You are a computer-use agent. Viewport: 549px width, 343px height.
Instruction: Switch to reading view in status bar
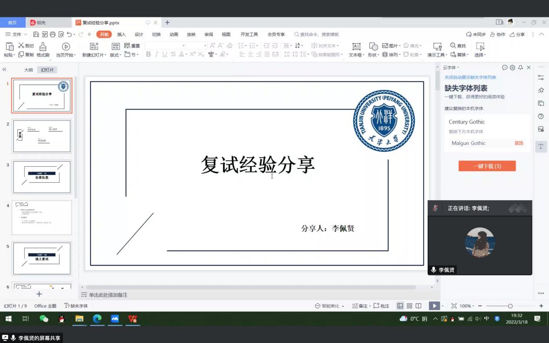pyautogui.click(x=418, y=306)
